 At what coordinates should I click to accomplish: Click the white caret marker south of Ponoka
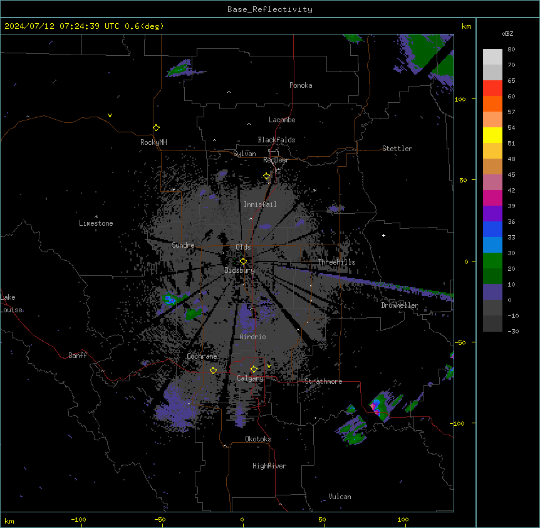pos(229,92)
